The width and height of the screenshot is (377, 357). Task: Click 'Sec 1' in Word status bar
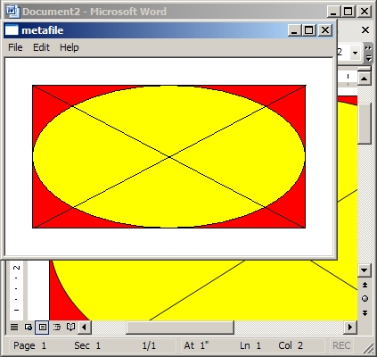[x=87, y=345]
